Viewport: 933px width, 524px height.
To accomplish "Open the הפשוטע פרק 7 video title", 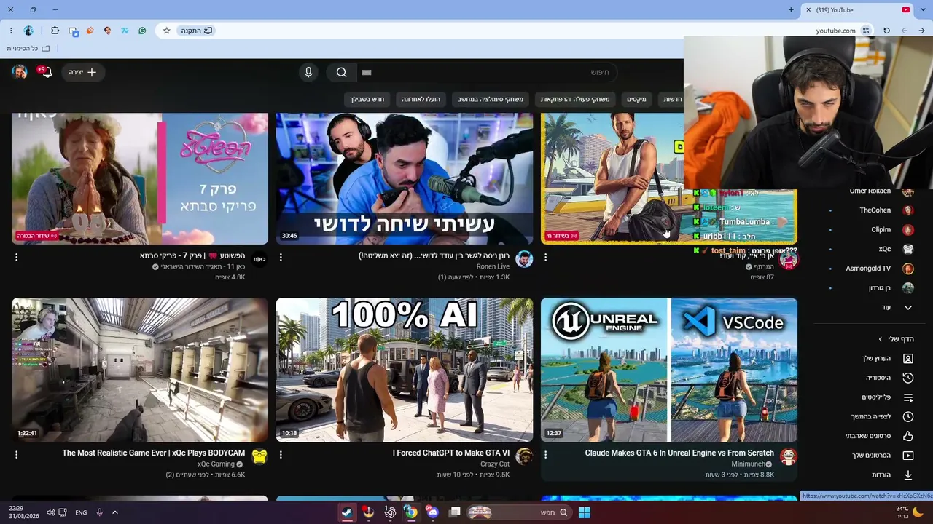I will click(x=192, y=256).
